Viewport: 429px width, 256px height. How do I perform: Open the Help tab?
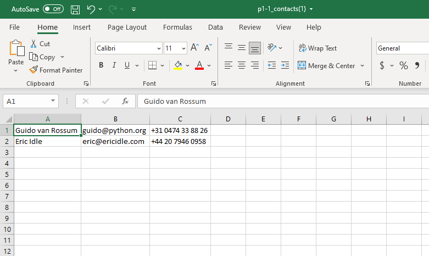click(314, 27)
